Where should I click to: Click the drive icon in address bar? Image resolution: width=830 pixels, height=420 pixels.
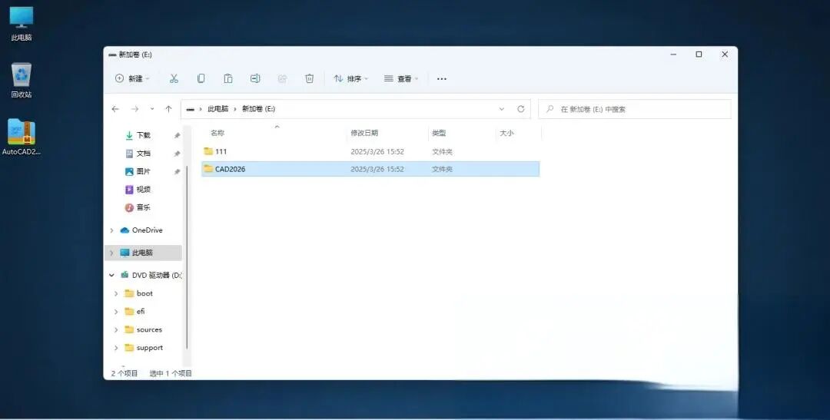click(190, 109)
